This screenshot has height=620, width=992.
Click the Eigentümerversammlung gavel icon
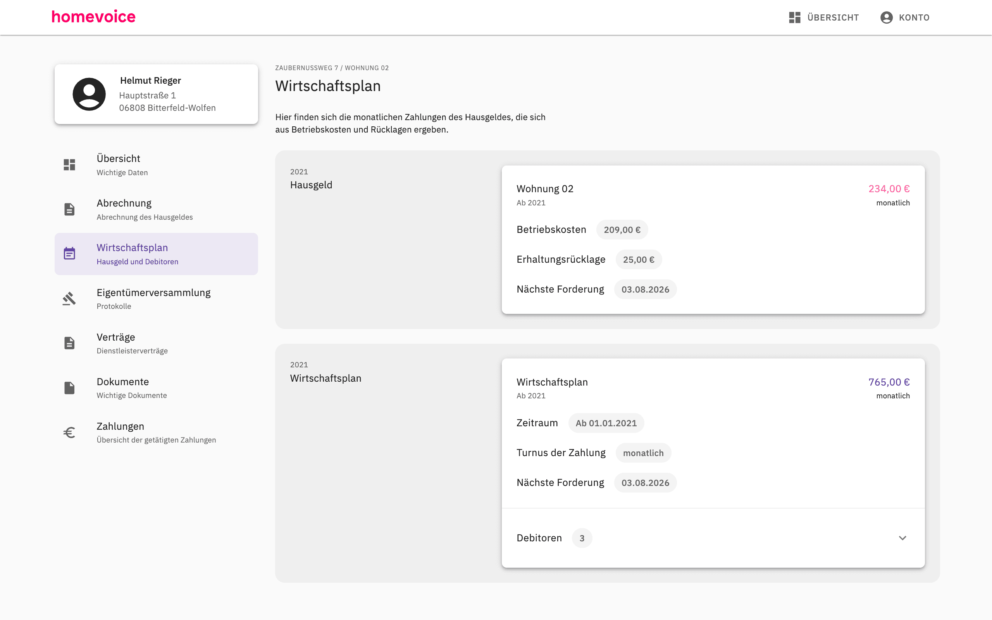(69, 298)
